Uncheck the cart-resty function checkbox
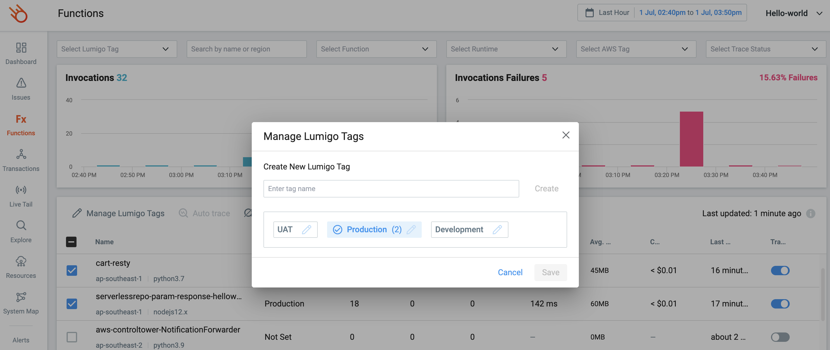The image size is (830, 350). tap(72, 271)
